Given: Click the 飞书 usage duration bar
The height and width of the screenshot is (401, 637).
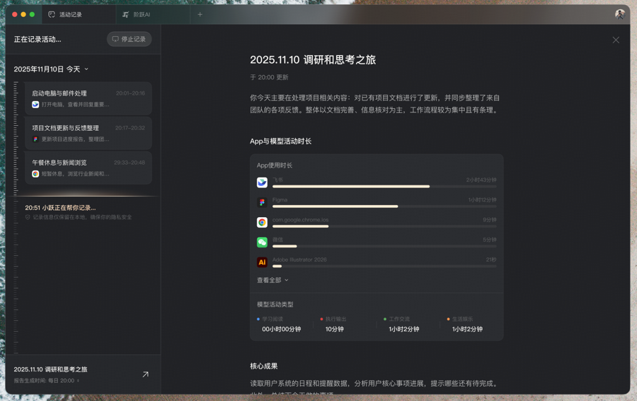Looking at the screenshot, I should point(351,187).
